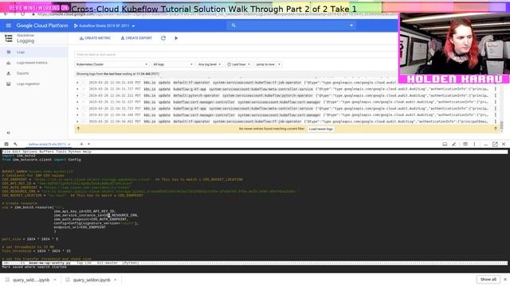Click the Load newer logs button
510x286 pixels.
pos(320,129)
